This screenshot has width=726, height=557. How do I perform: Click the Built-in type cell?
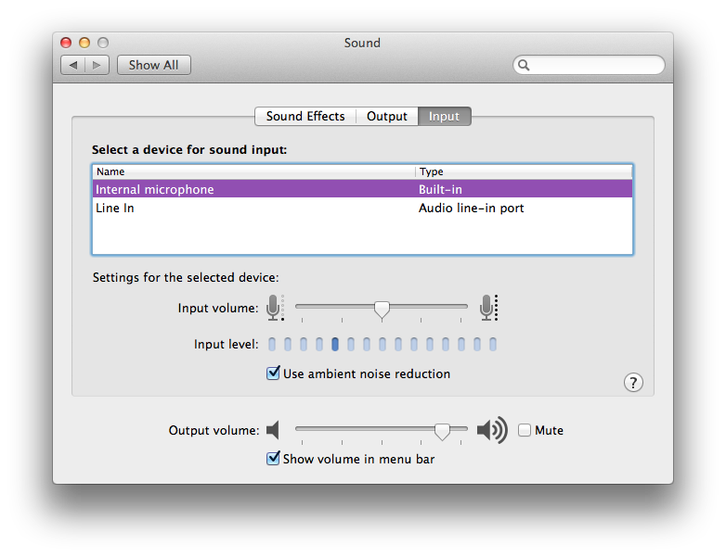pos(440,189)
